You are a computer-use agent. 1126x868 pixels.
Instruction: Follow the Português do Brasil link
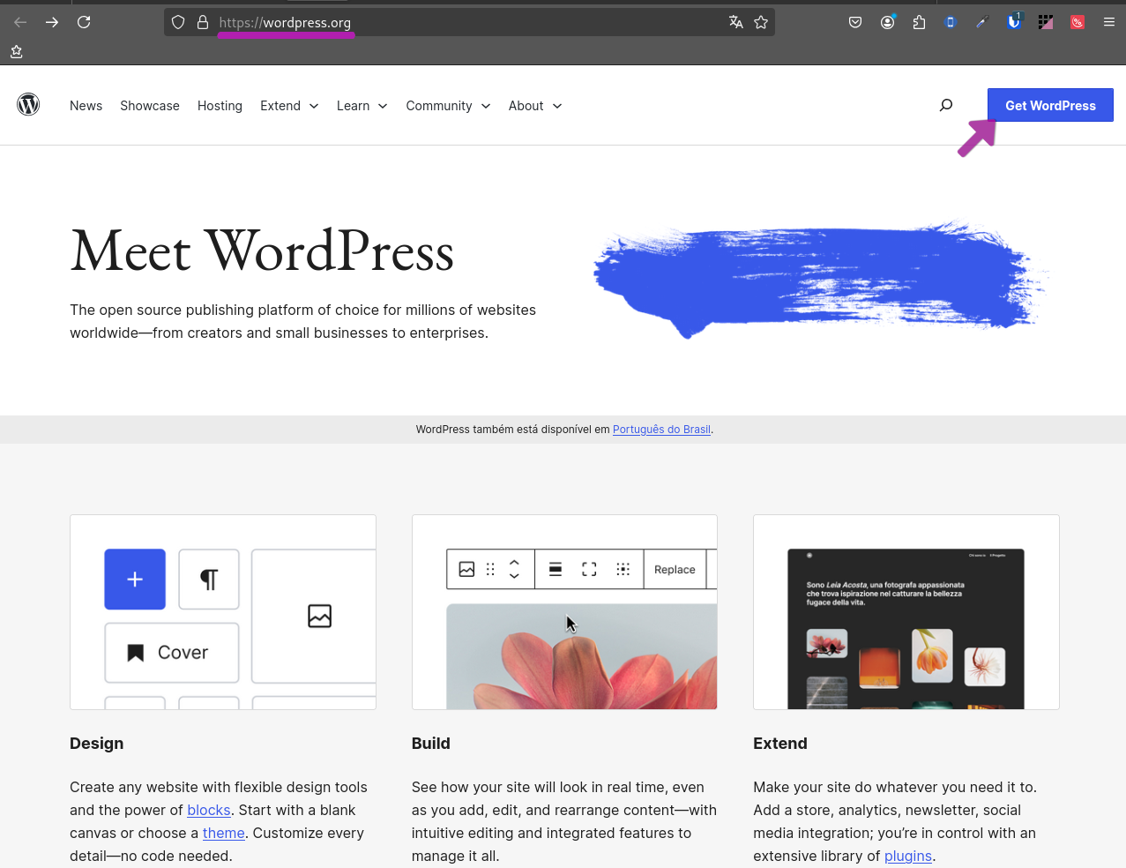pos(661,430)
